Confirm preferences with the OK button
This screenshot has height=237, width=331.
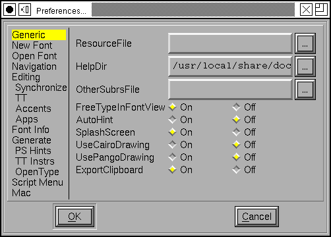(75, 217)
